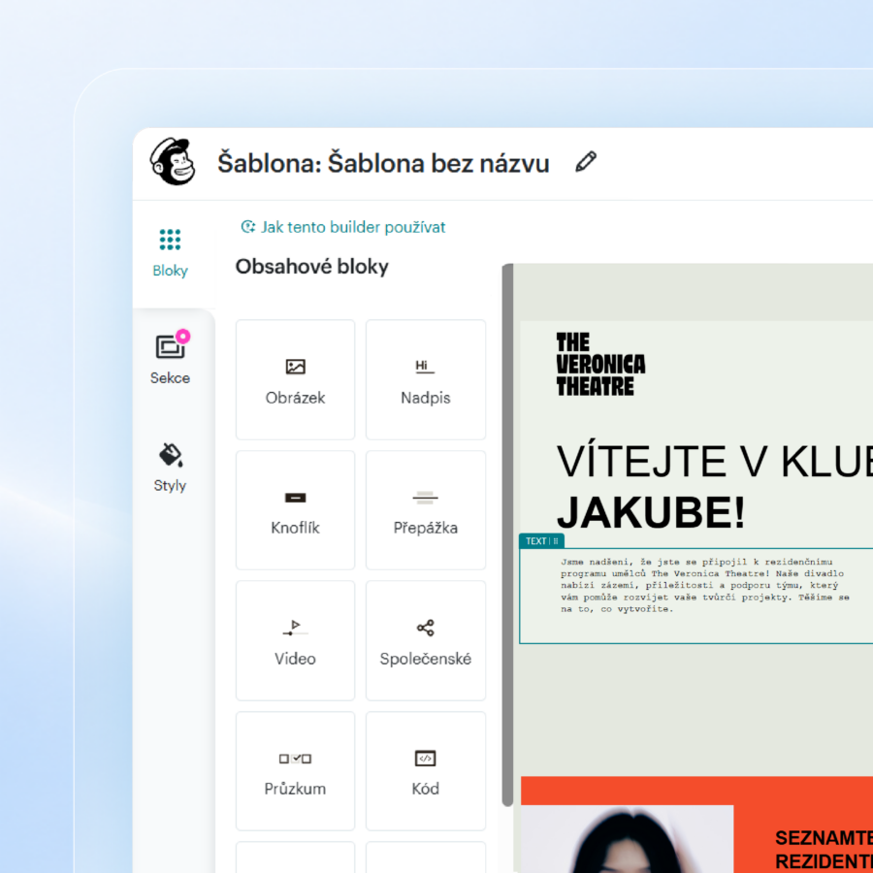Click the 'SEZNAMTE' heading in orange section
873x873 pixels.
pyautogui.click(x=824, y=838)
